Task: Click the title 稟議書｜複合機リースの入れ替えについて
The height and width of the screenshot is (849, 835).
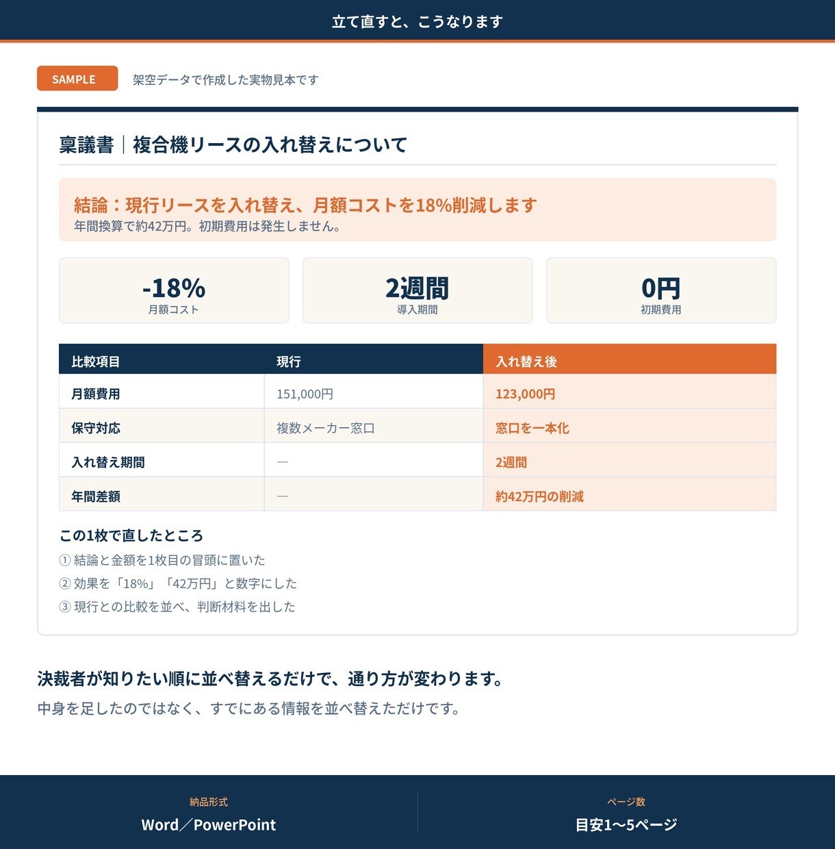Action: coord(233,145)
